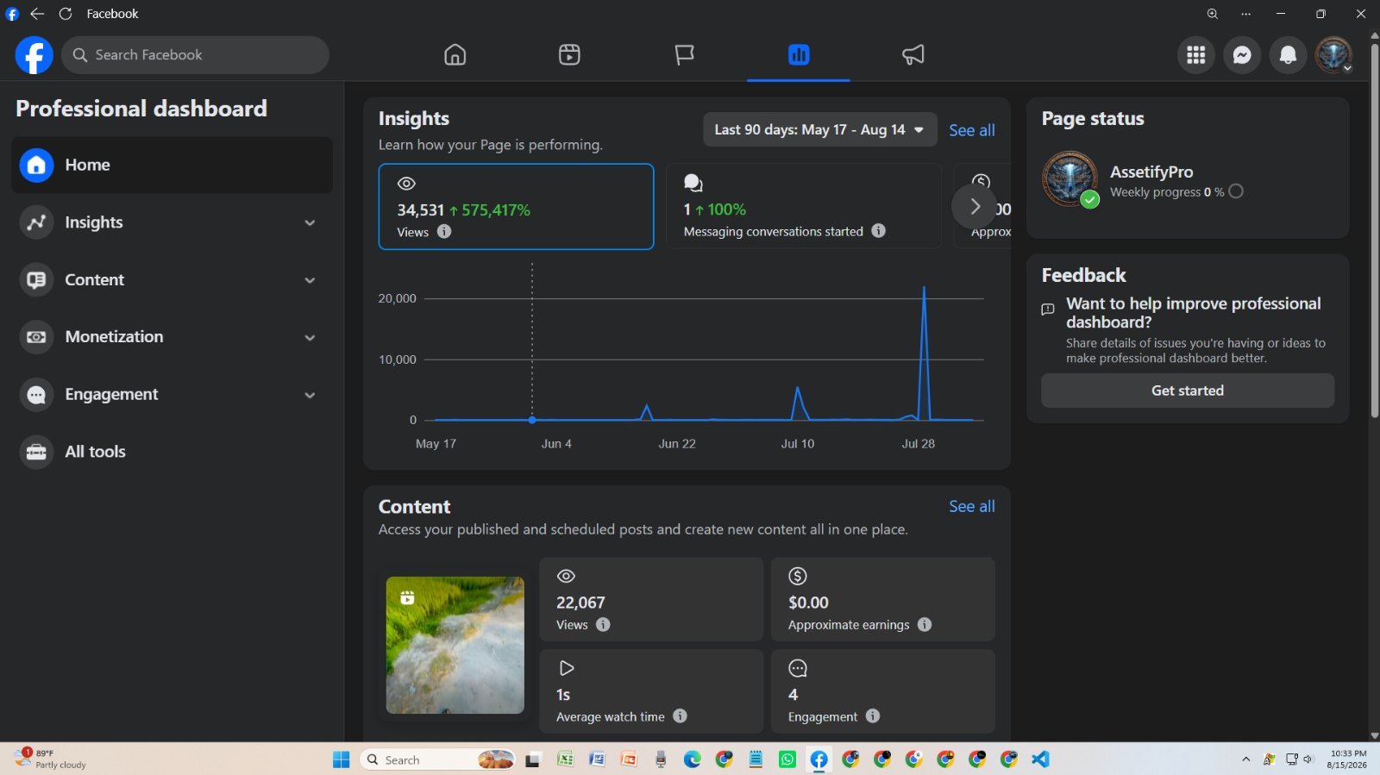Click the info icon beside Insights Views
The width and height of the screenshot is (1380, 775).
tap(444, 231)
